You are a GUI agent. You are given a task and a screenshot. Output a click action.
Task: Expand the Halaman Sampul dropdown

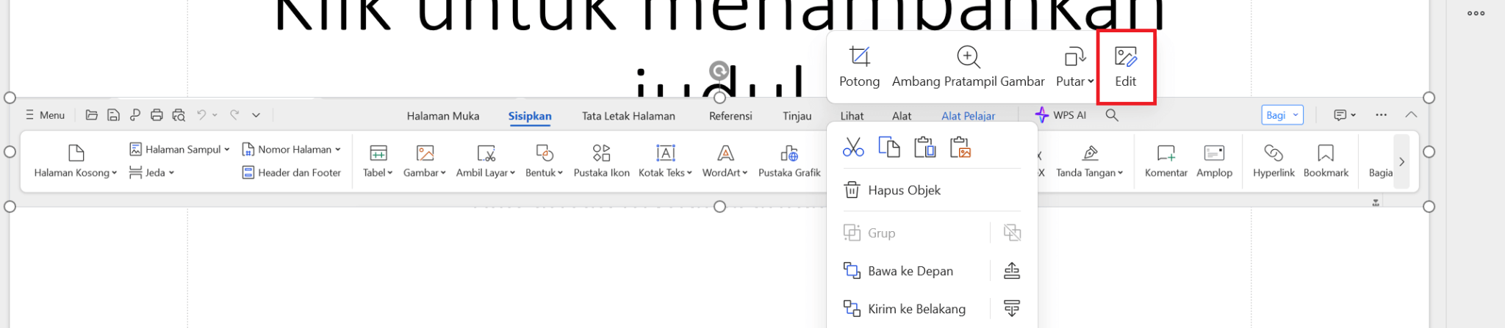179,149
